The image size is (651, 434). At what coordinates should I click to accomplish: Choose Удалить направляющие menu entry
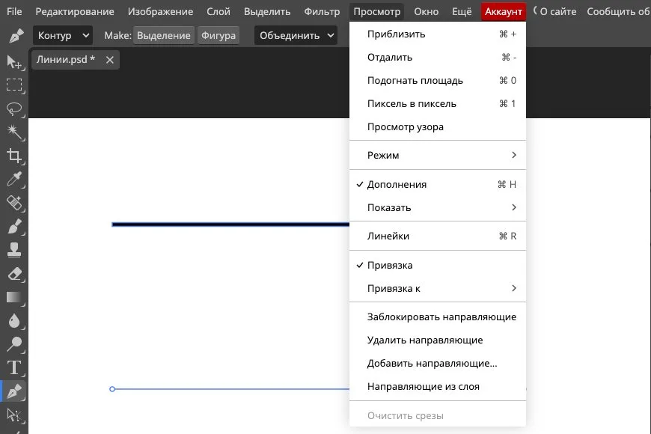tap(438, 340)
